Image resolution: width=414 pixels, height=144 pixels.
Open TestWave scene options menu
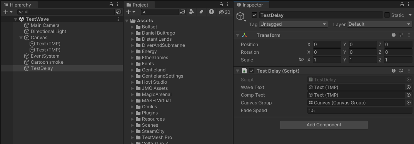[x=118, y=19]
